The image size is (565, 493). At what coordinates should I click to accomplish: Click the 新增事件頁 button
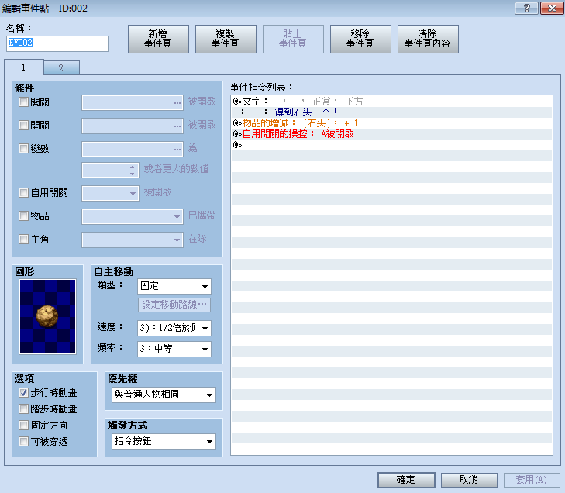158,39
